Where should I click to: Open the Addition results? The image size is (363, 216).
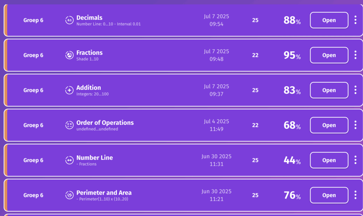(x=329, y=90)
